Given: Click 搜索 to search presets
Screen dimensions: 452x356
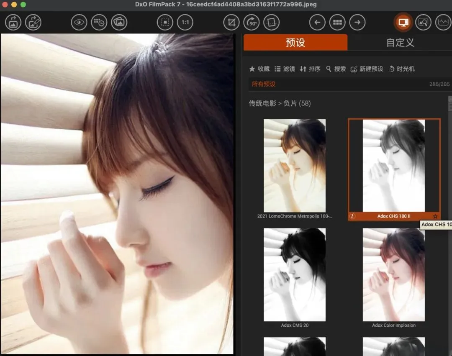Looking at the screenshot, I should tap(336, 69).
